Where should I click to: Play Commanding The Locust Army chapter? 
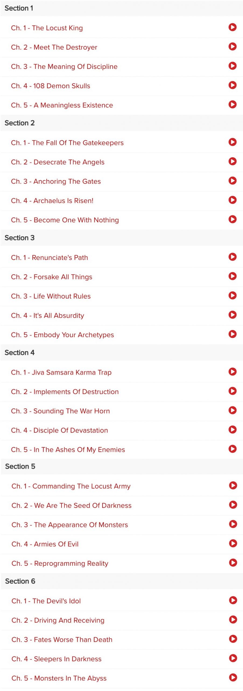(233, 485)
